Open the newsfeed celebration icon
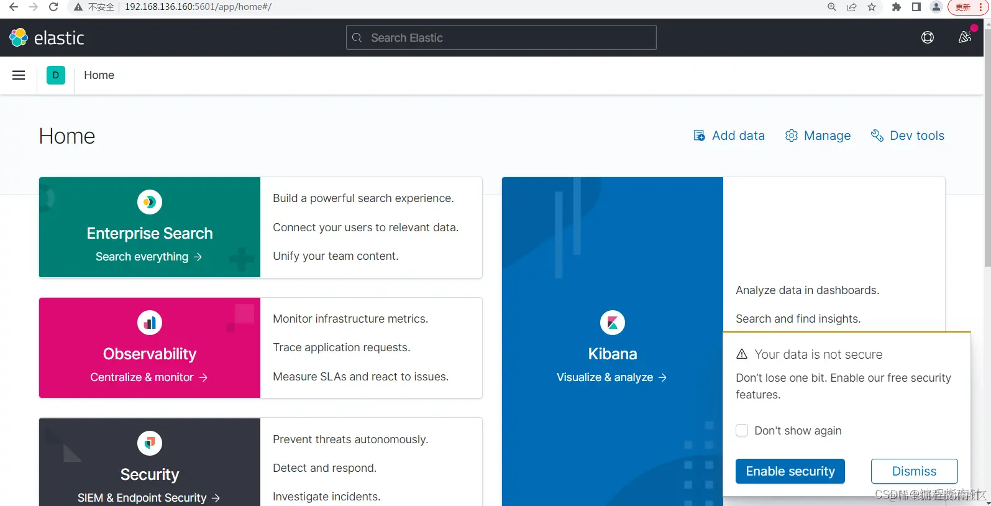The height and width of the screenshot is (506, 991). point(965,38)
